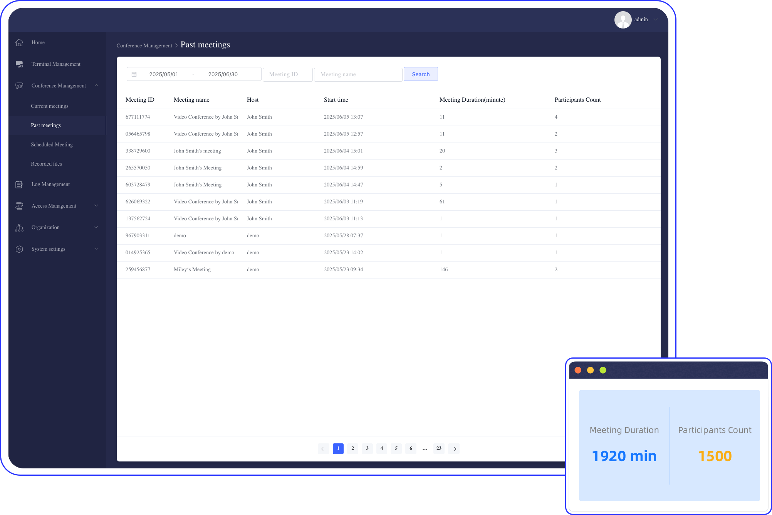Click the Access Management sidebar icon
Image resolution: width=772 pixels, height=515 pixels.
[19, 206]
